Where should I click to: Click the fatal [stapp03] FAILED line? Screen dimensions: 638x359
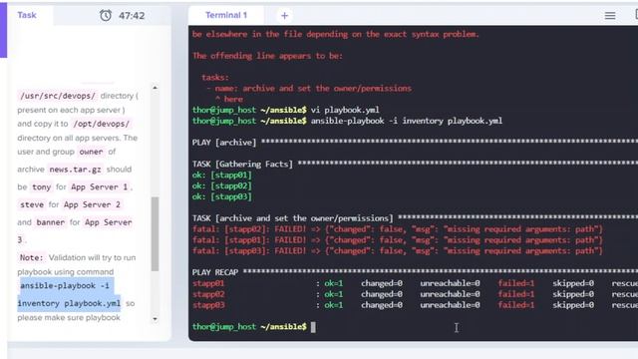[398, 250]
